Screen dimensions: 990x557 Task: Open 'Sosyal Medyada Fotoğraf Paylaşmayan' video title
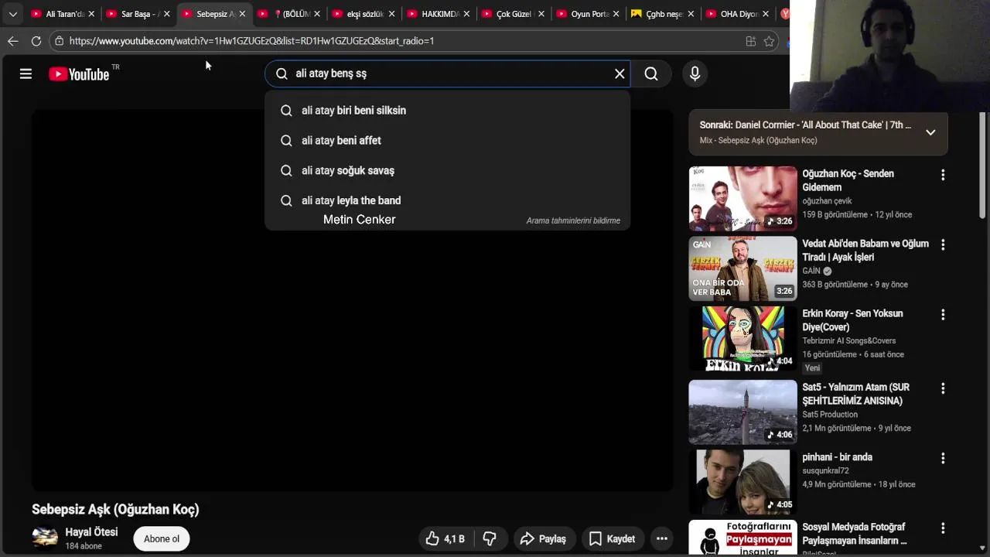[854, 534]
